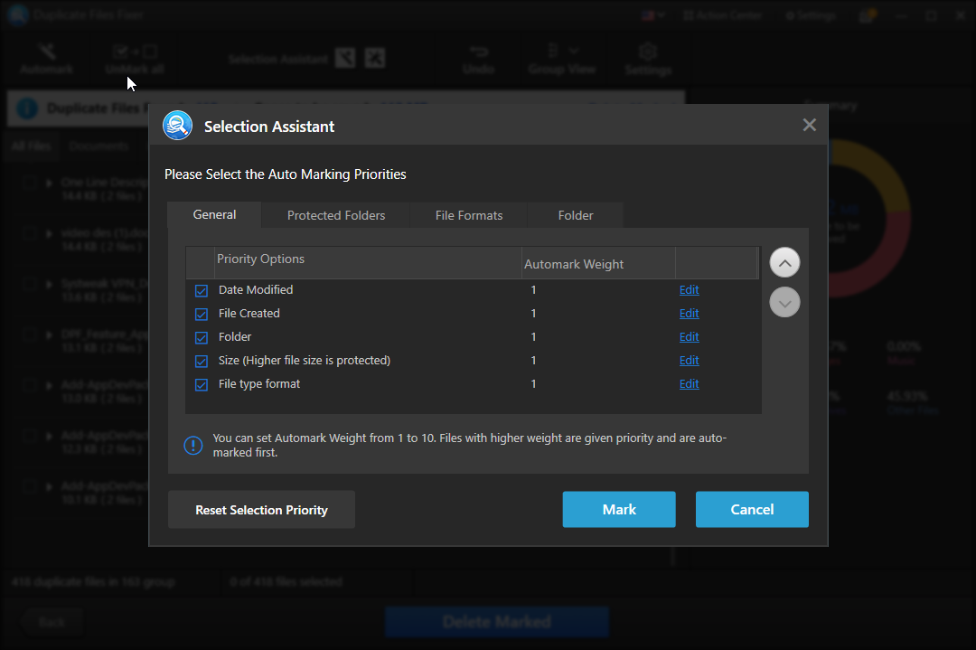
Task: Uncheck the File type format option
Action: tap(201, 384)
